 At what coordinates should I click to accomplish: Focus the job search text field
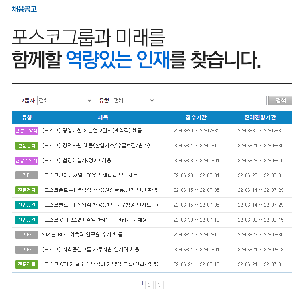(214, 100)
